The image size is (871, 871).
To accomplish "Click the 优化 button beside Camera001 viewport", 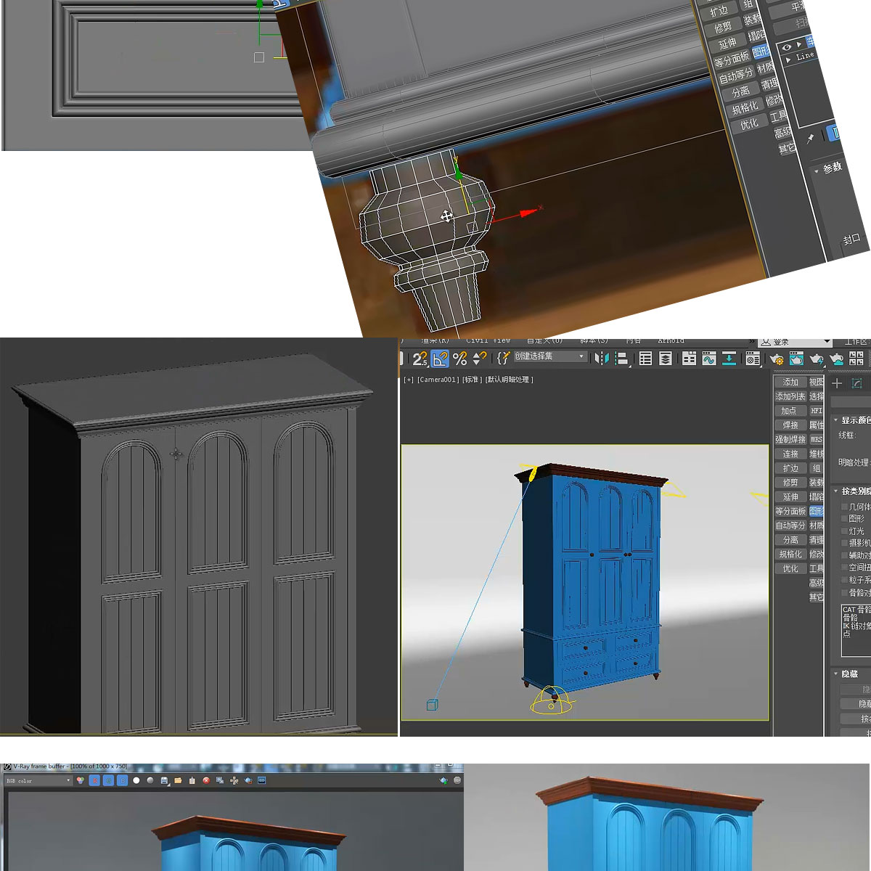I will tap(790, 568).
